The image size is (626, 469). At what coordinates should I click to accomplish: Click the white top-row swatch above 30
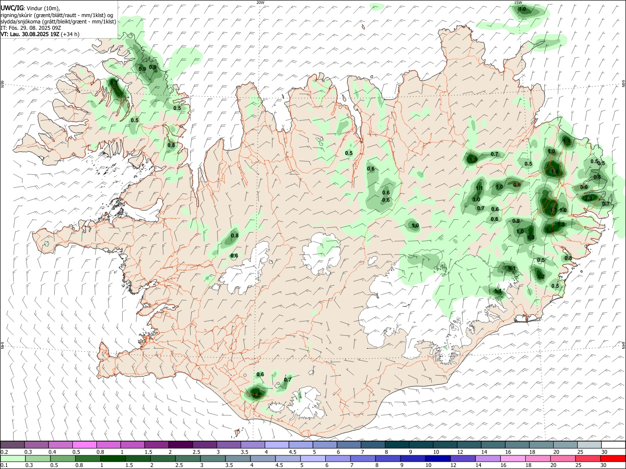point(613,445)
